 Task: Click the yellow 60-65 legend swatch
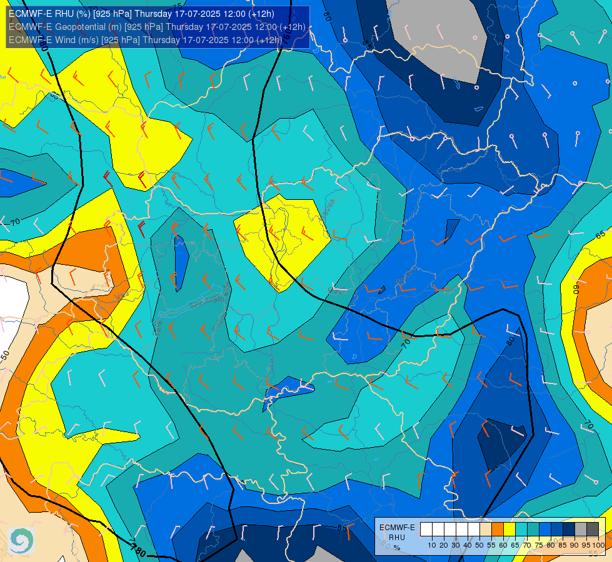pyautogui.click(x=509, y=530)
